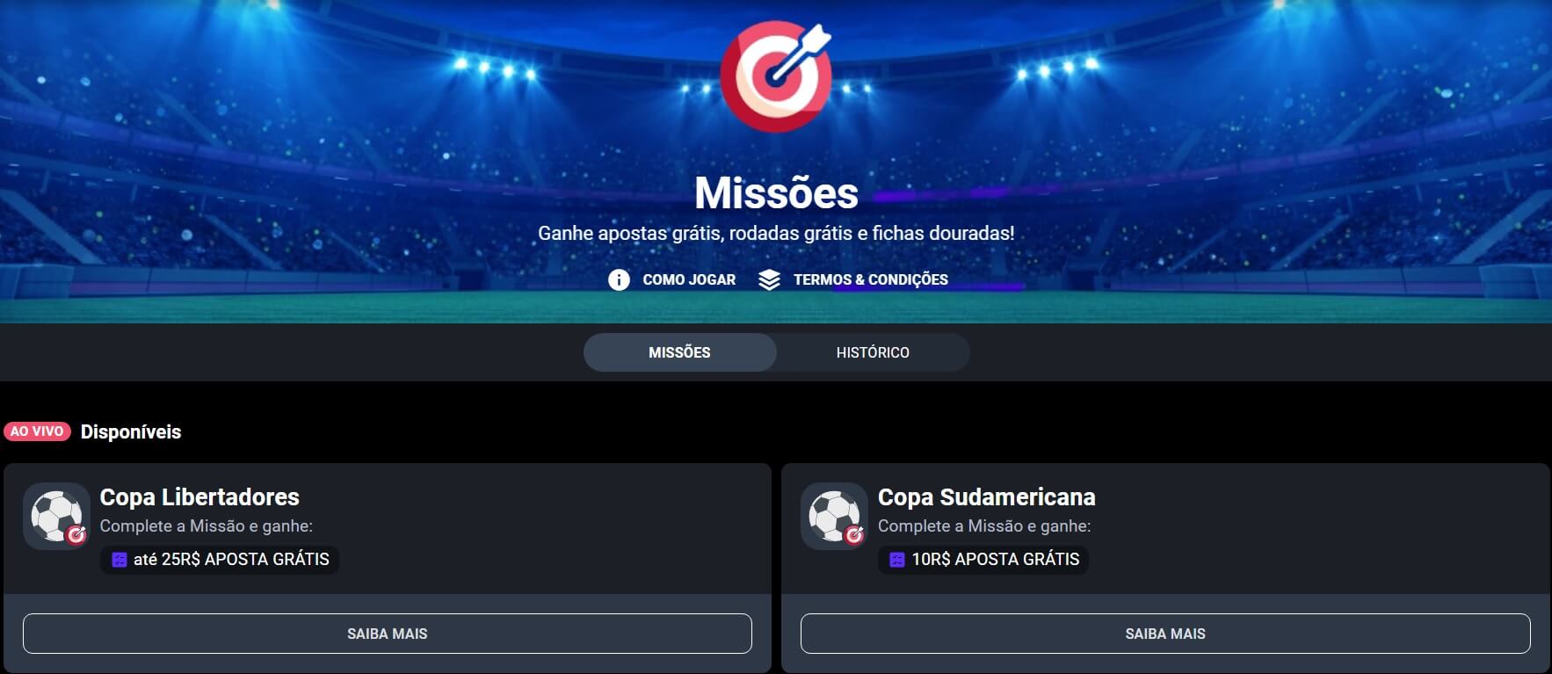Click the purple ticket icon in 25R$ badge

tap(120, 560)
